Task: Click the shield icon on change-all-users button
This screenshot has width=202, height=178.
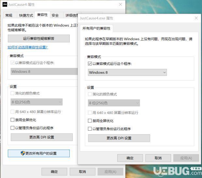Action: 23,153
